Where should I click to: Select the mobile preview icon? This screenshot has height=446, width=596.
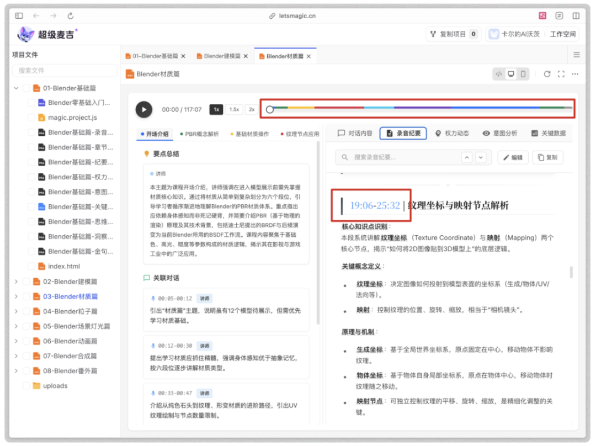[x=524, y=74]
